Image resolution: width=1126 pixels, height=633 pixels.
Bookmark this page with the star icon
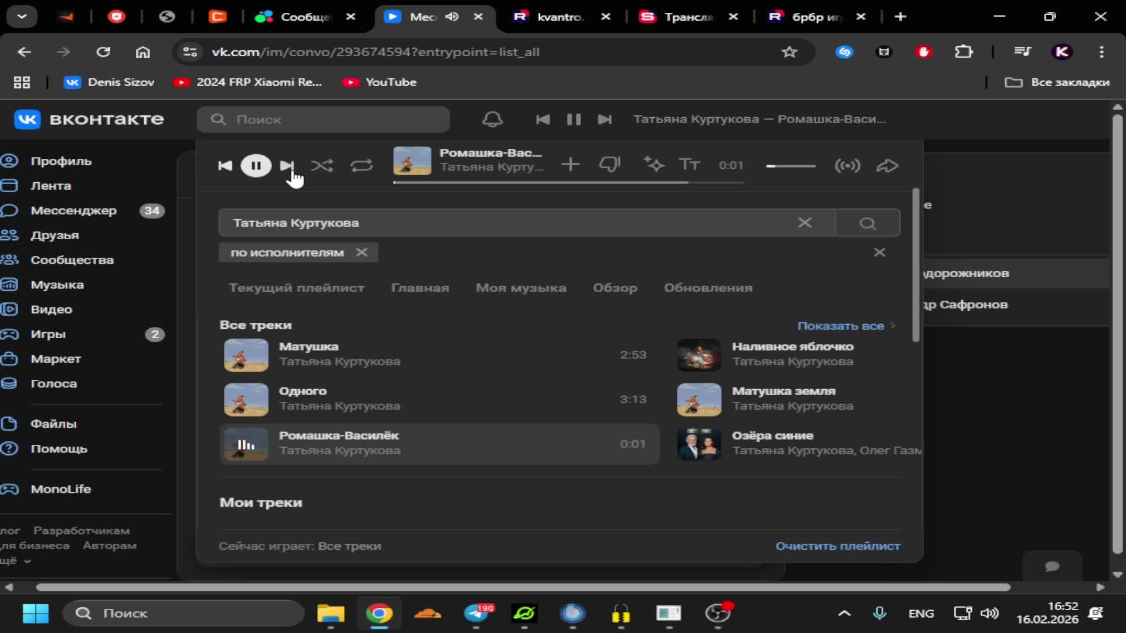pos(789,52)
